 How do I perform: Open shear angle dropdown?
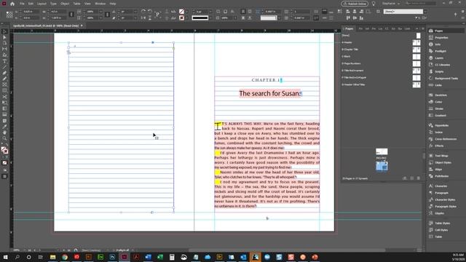135,17
